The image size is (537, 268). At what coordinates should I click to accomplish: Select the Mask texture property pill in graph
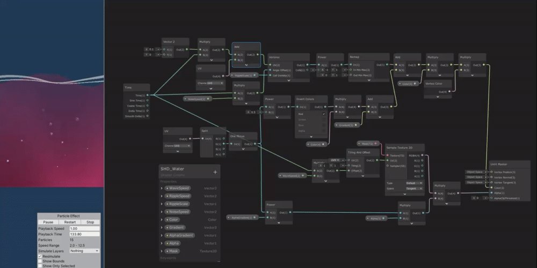(x=368, y=144)
